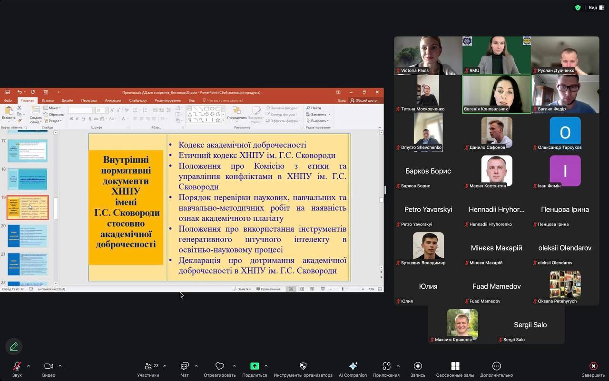Viewport: 609px width, 381px height.
Task: Open Сессионные залы breakout rooms
Action: 455,367
